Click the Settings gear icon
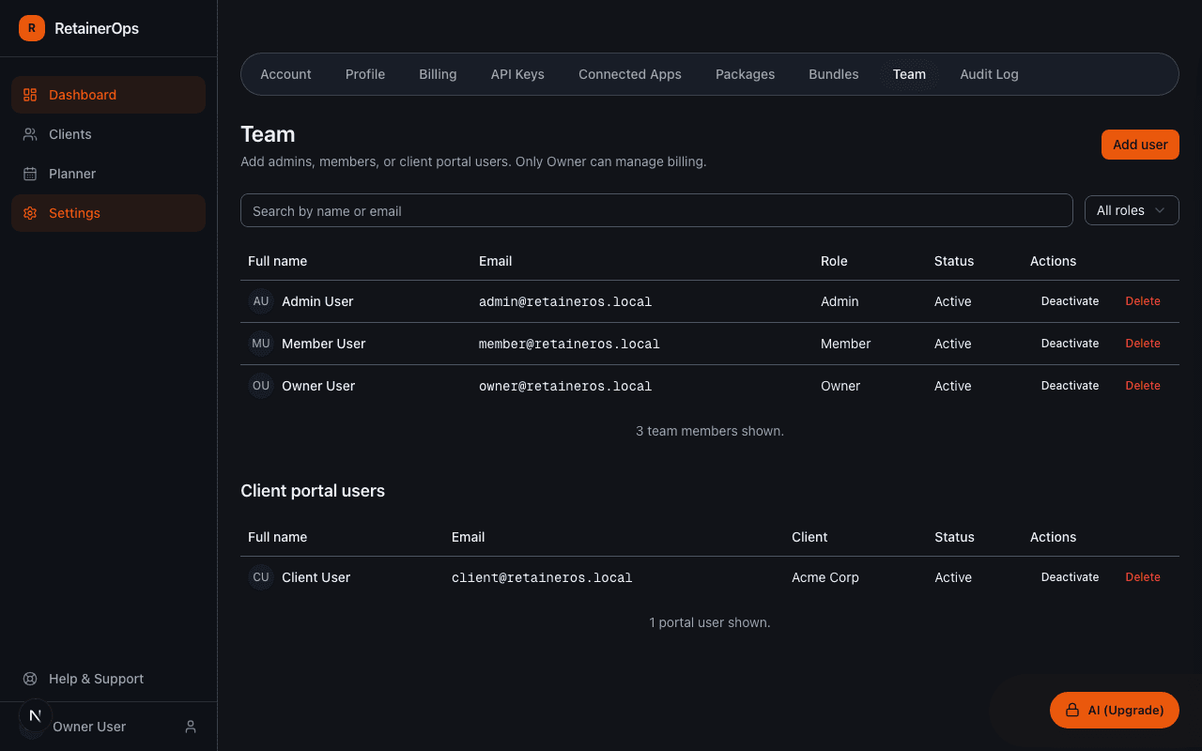Screen dimensions: 1202x751 (x=30, y=213)
